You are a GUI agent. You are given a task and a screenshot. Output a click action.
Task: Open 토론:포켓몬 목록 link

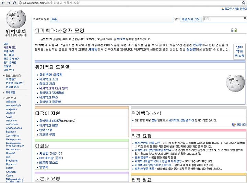[144, 169]
